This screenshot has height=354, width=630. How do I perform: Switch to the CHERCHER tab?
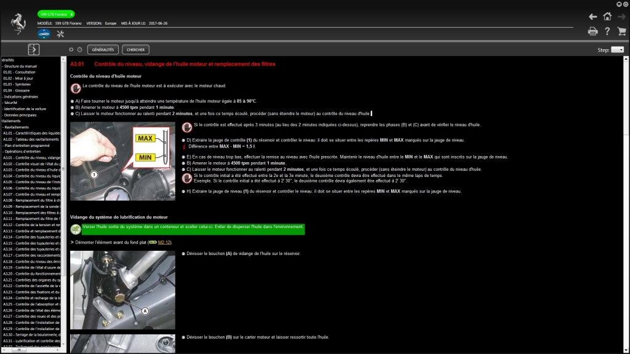(135, 50)
